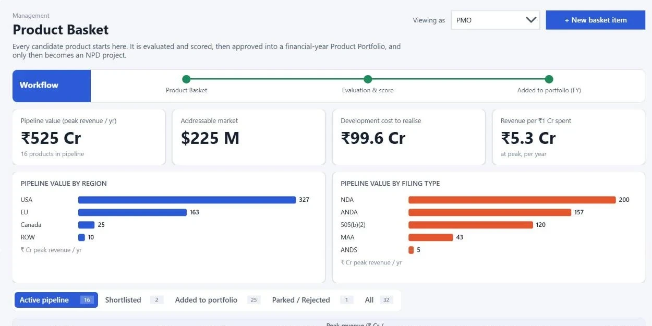Open the Added to portfolio tab
Viewport: 652px width, 326px height.
tap(217, 300)
